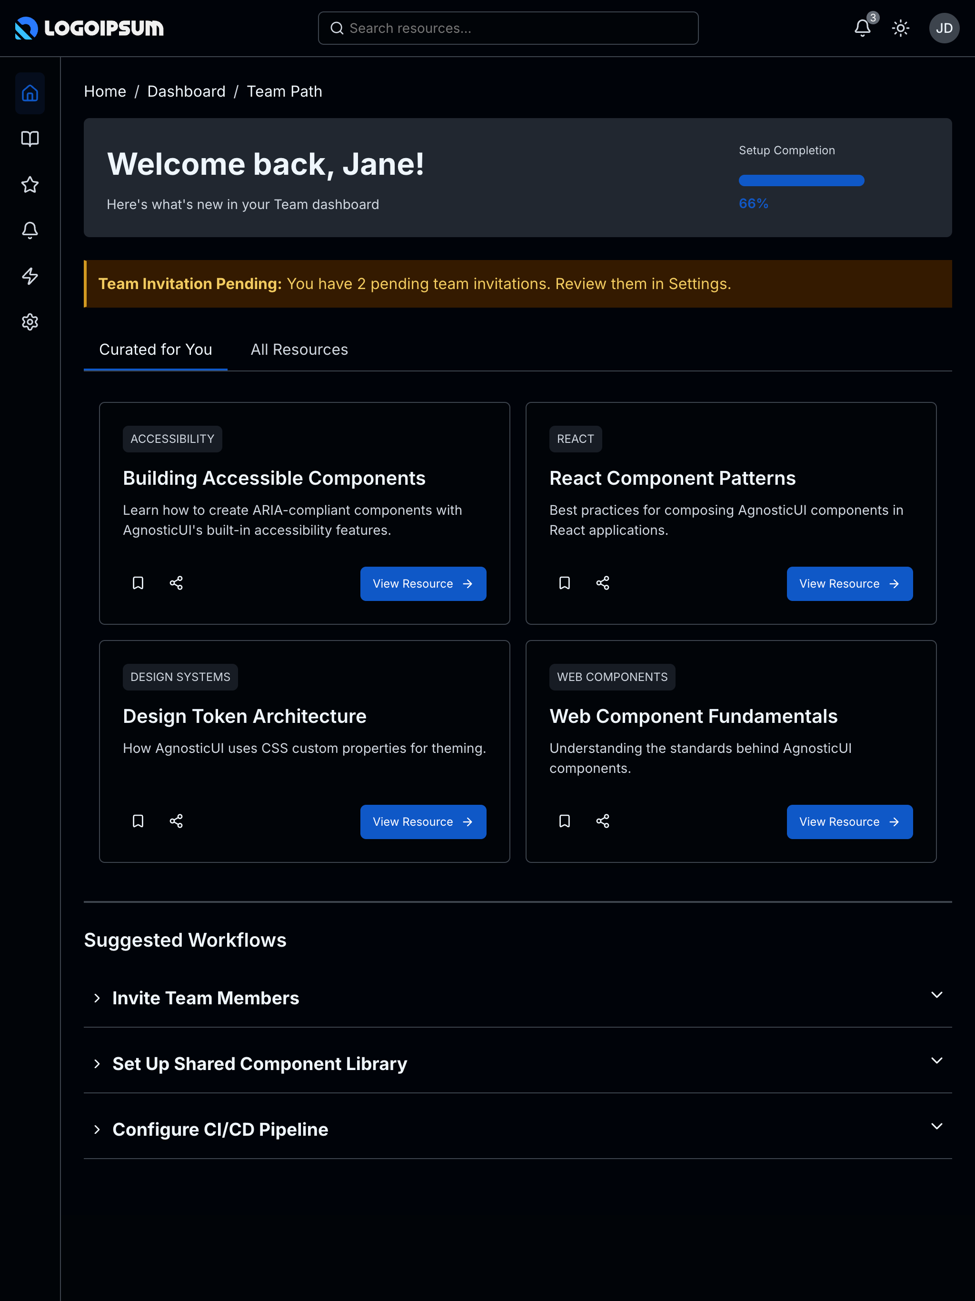This screenshot has width=975, height=1301.
Task: Share the React Component Patterns resource
Action: coord(602,583)
